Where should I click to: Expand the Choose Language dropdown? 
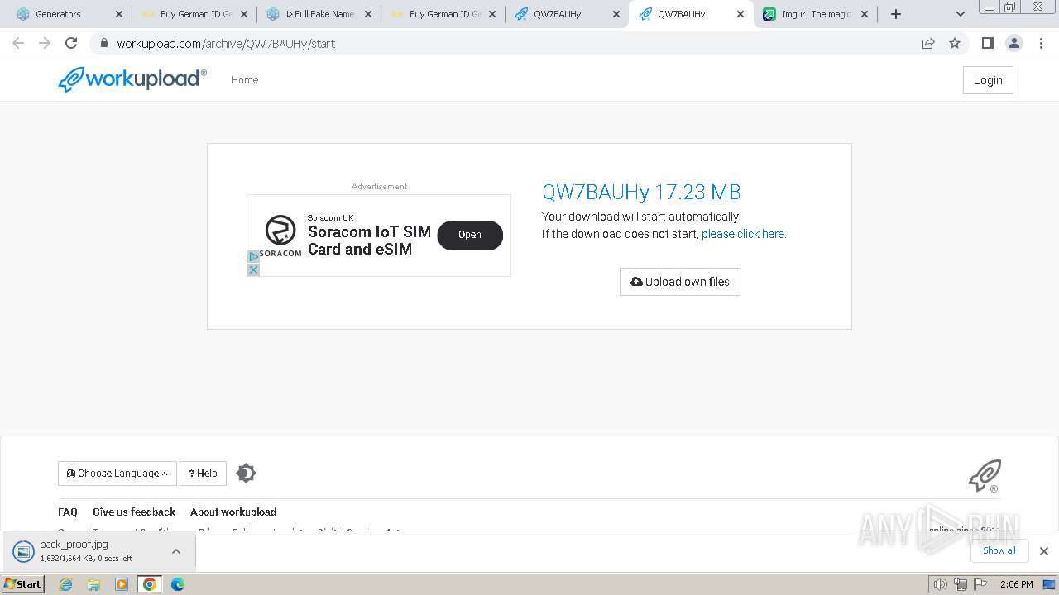(x=117, y=474)
